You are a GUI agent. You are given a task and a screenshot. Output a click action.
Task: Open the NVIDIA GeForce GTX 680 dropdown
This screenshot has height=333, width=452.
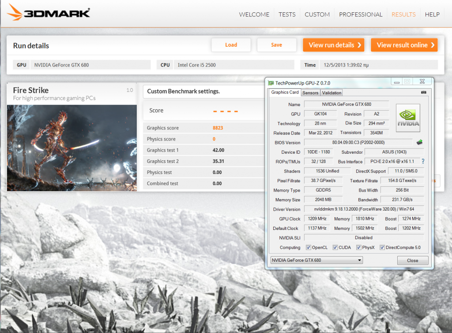(x=316, y=260)
